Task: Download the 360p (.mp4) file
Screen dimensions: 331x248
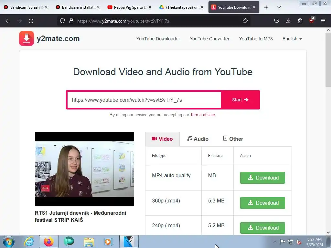Action: [262, 203]
